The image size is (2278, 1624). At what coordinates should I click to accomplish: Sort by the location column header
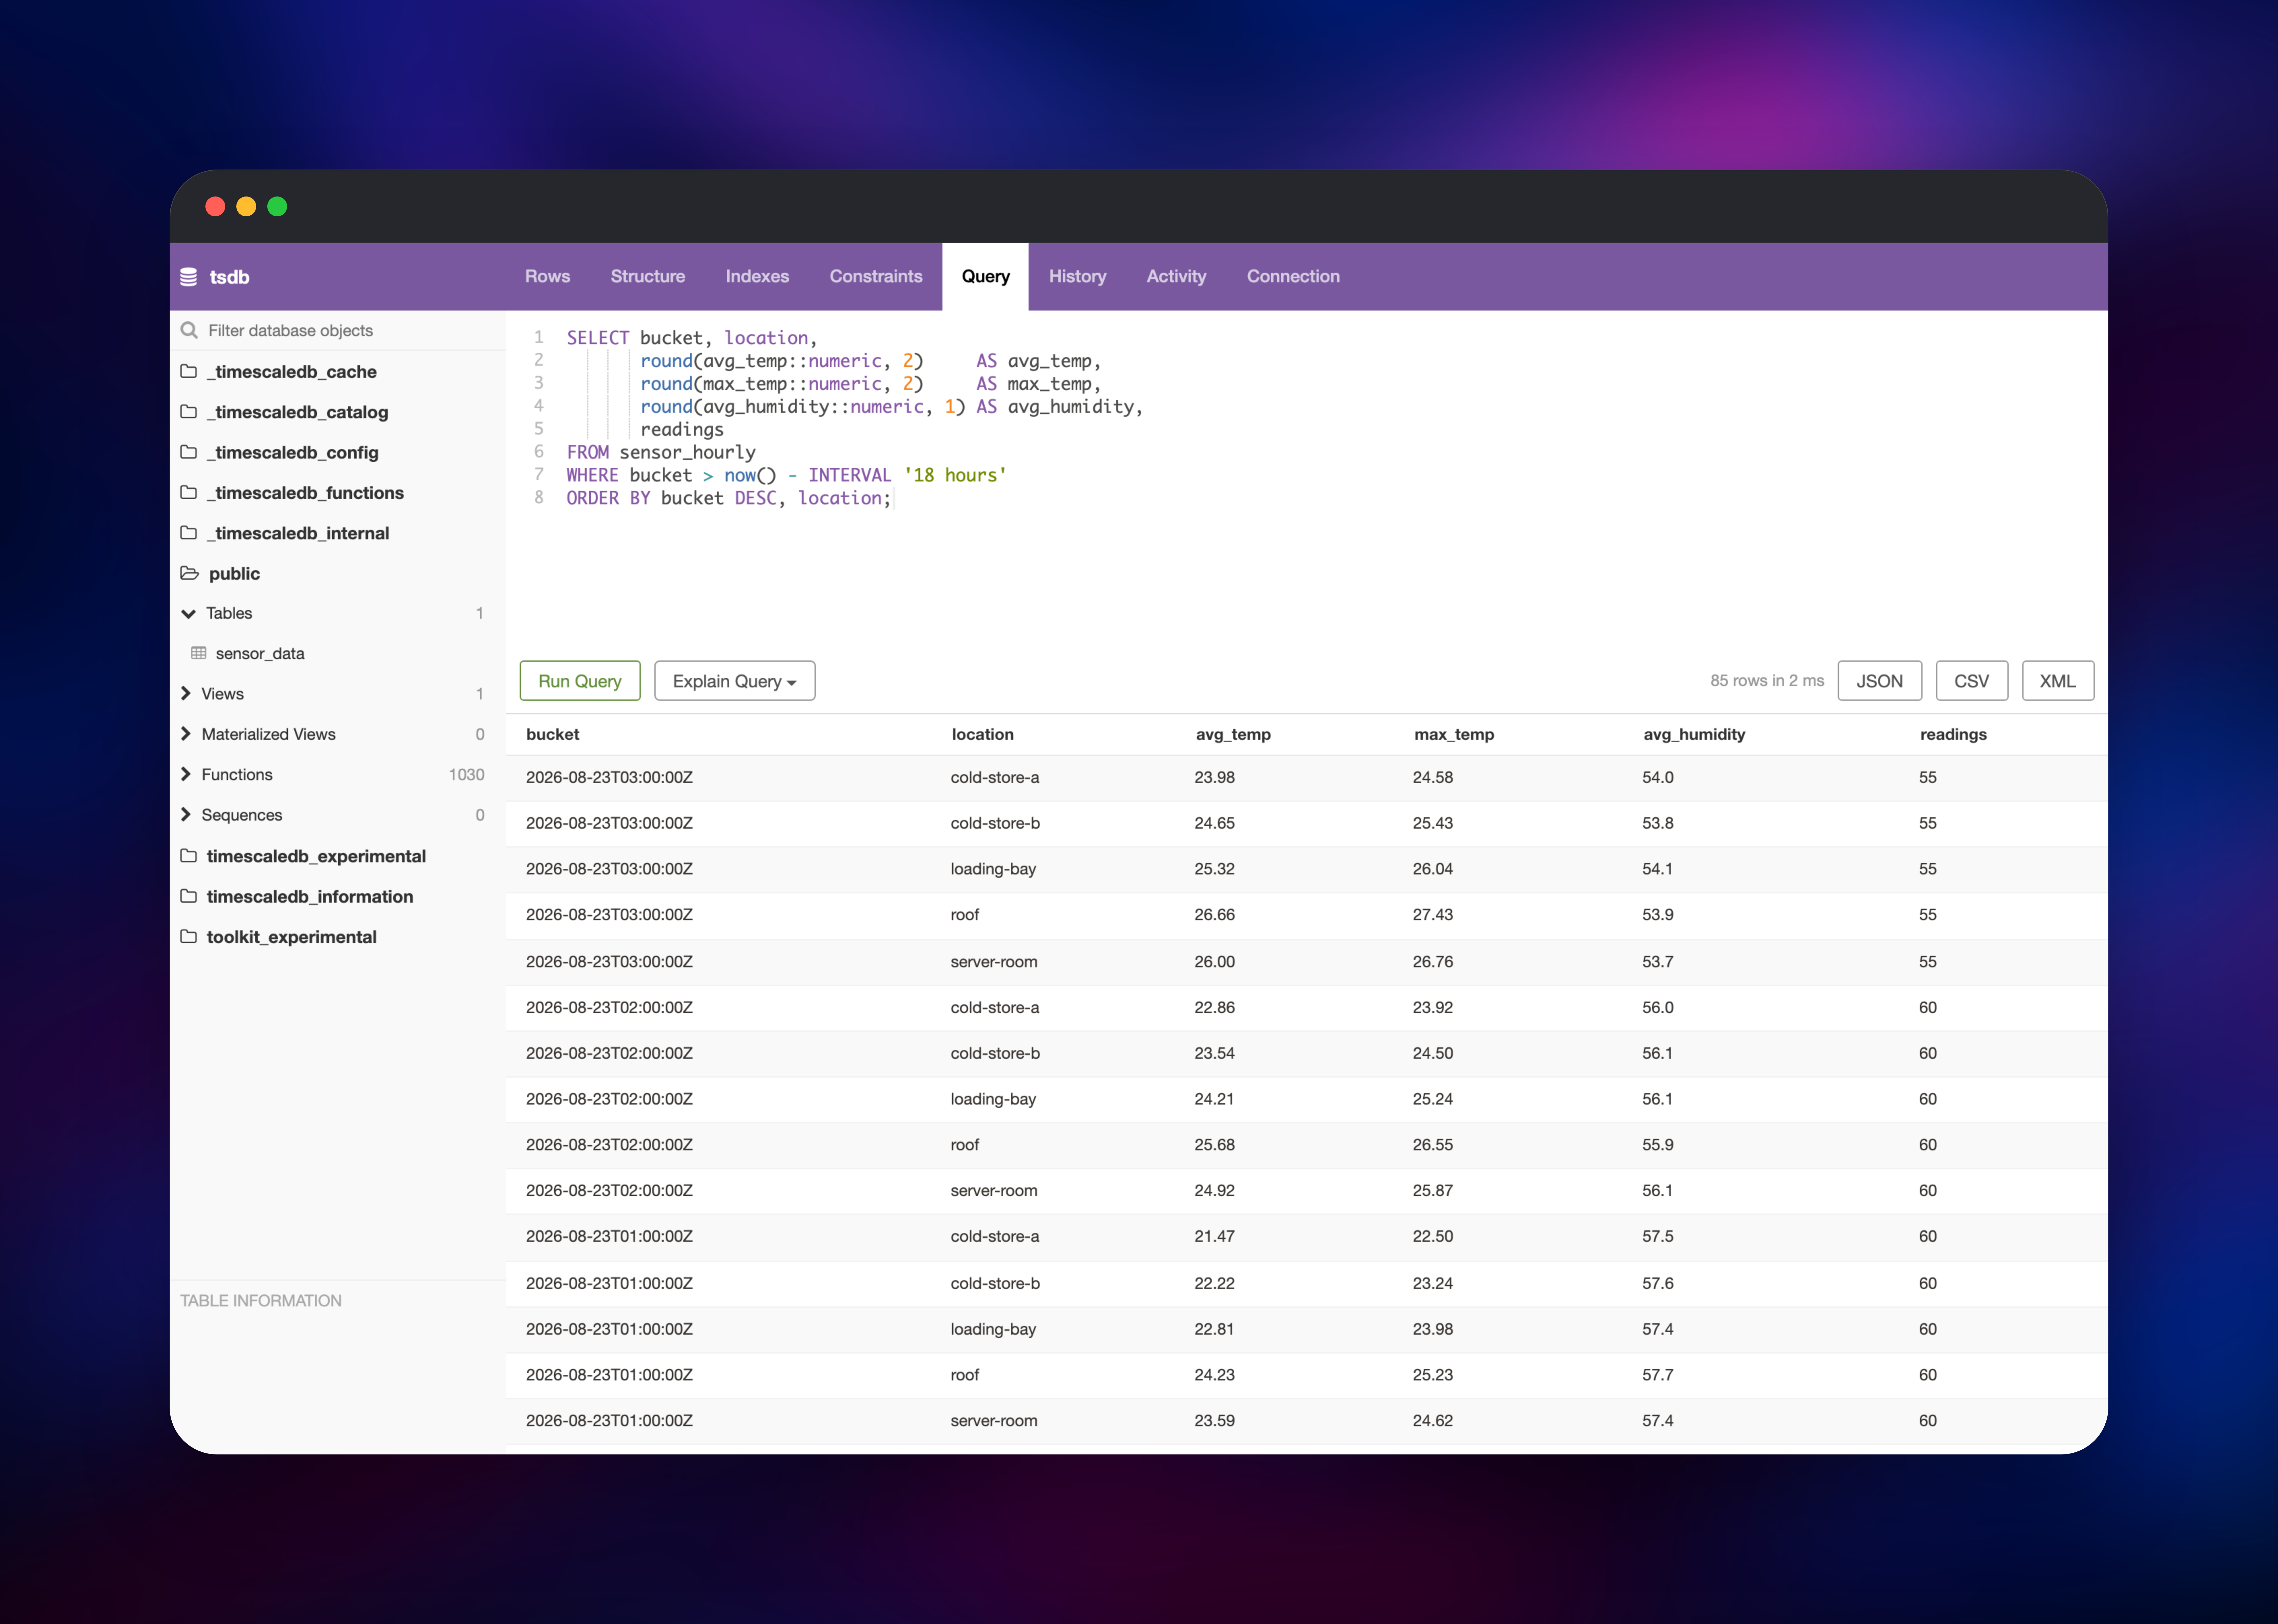(982, 734)
